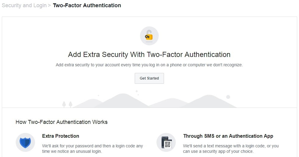
Task: Click the Through SMS or Authentication App heading
Action: pyautogui.click(x=228, y=136)
